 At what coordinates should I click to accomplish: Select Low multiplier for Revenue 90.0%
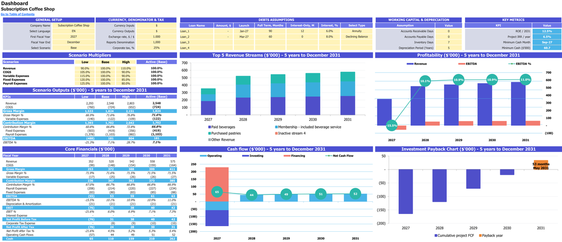coord(85,68)
